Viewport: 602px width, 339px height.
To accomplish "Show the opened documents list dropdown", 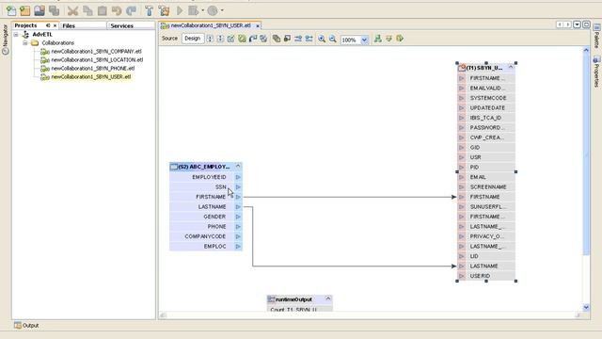I will point(577,24).
